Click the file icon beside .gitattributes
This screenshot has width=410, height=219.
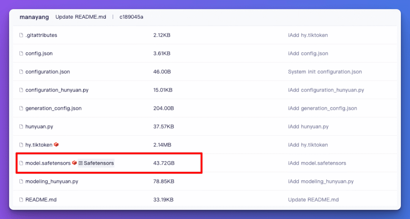click(21, 35)
